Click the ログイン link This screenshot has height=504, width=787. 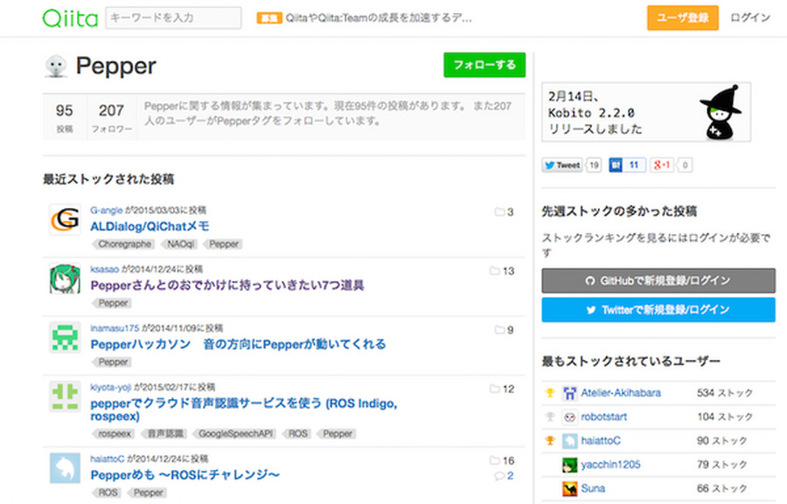tap(749, 17)
